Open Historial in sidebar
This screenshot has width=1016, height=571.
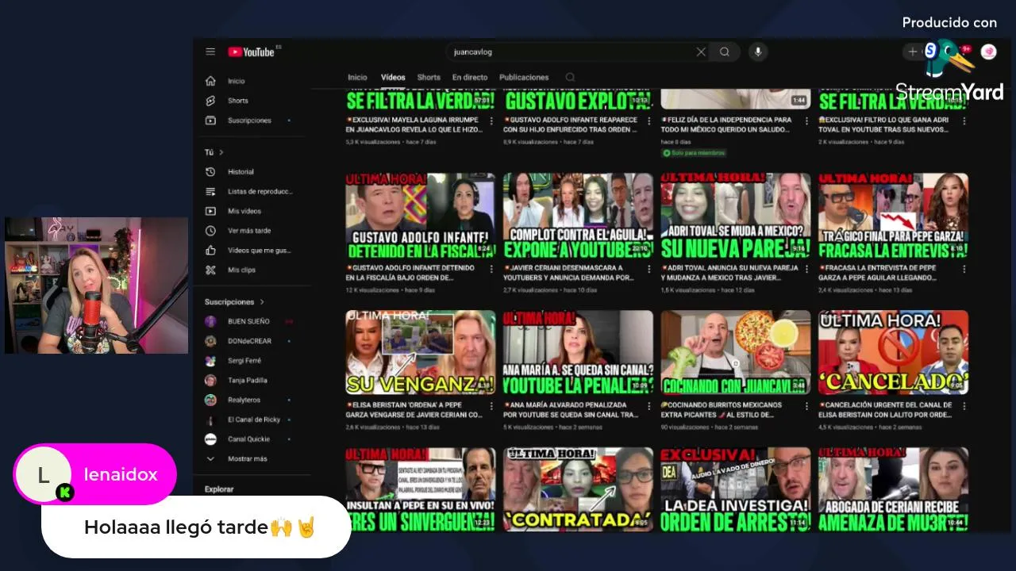[x=240, y=171]
